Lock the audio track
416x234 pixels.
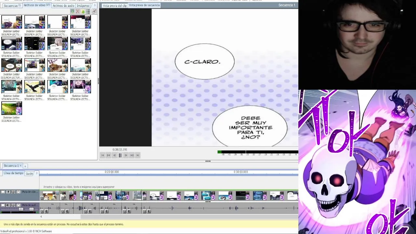tap(19, 205)
